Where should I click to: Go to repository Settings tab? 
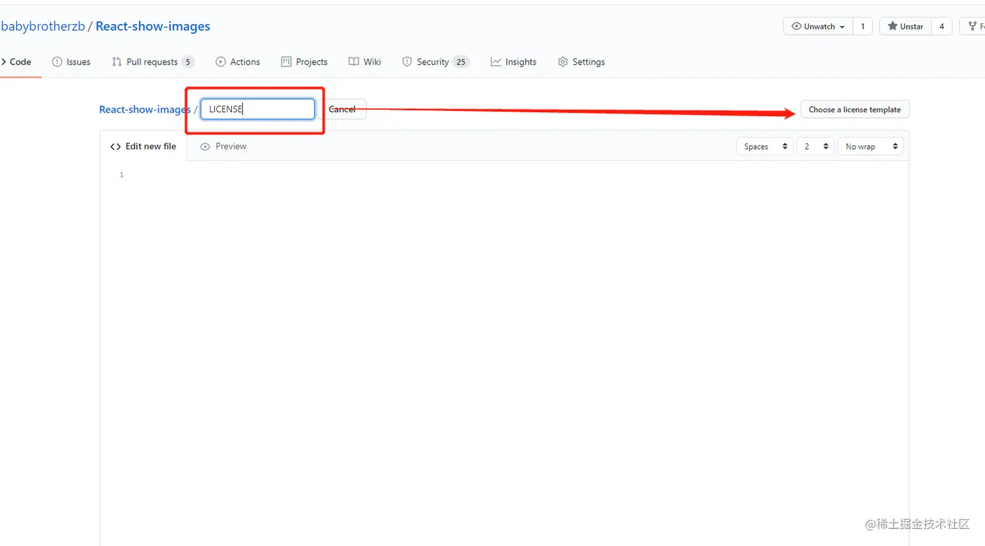pos(582,62)
